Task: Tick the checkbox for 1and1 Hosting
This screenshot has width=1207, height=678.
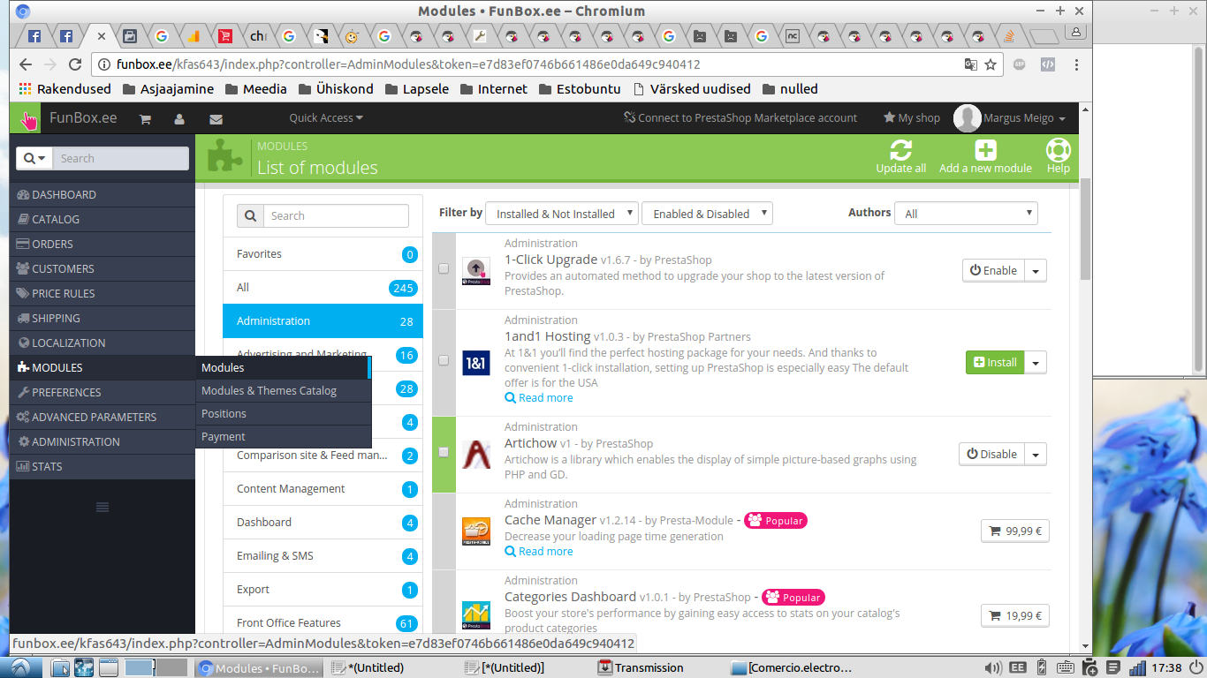Action: tap(444, 360)
